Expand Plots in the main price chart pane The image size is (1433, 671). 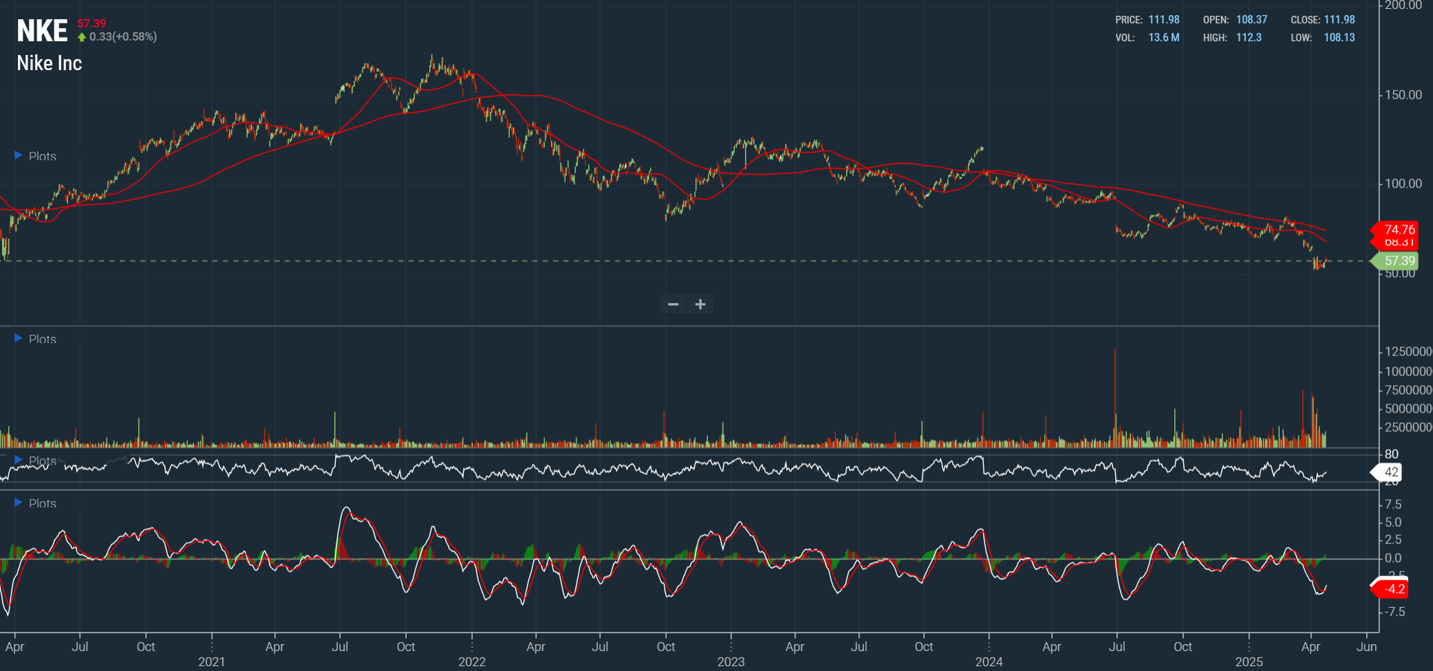click(x=36, y=156)
